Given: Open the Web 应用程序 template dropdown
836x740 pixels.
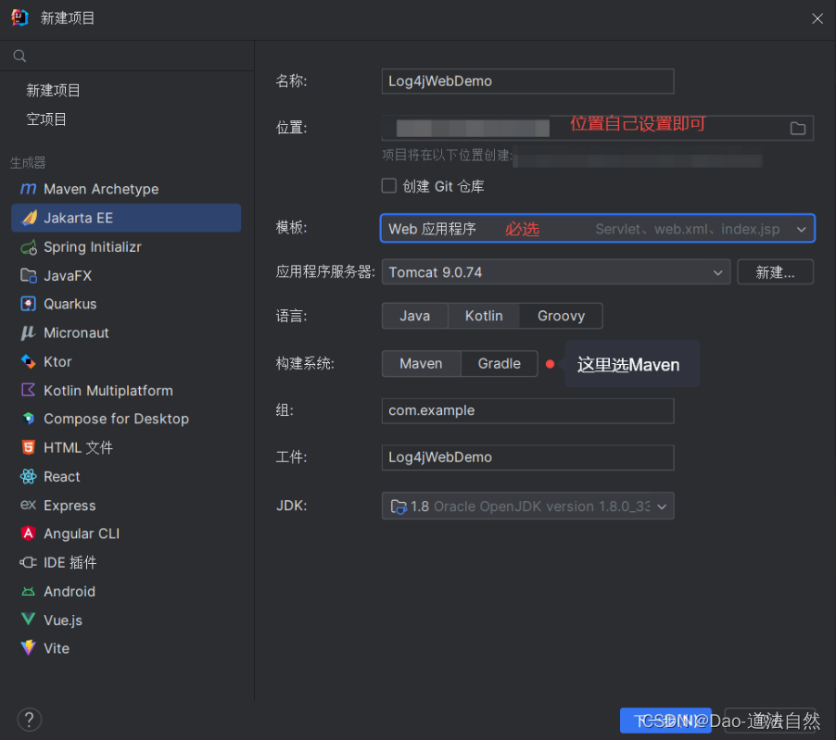Looking at the screenshot, I should [x=800, y=228].
